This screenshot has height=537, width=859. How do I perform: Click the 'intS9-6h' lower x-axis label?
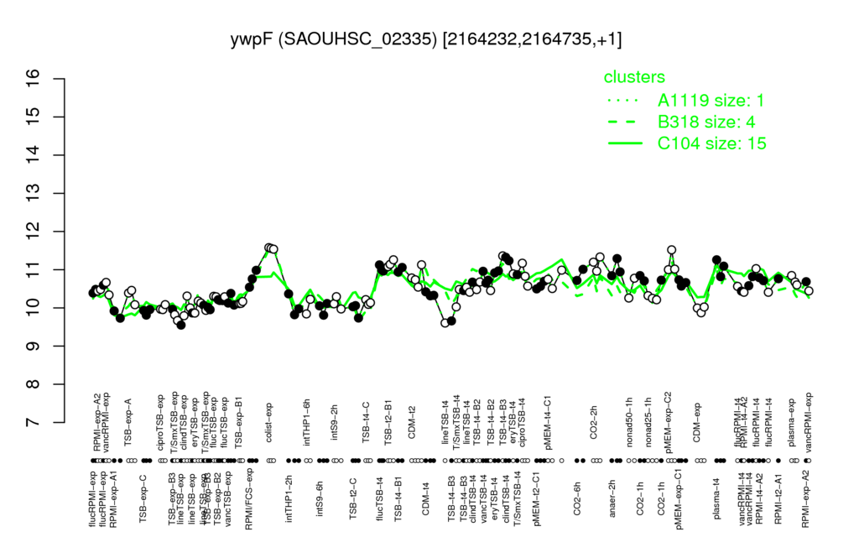[x=320, y=498]
